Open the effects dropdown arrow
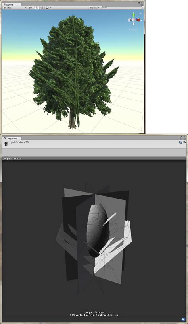This screenshot has width=188, height=324. click(51, 8)
